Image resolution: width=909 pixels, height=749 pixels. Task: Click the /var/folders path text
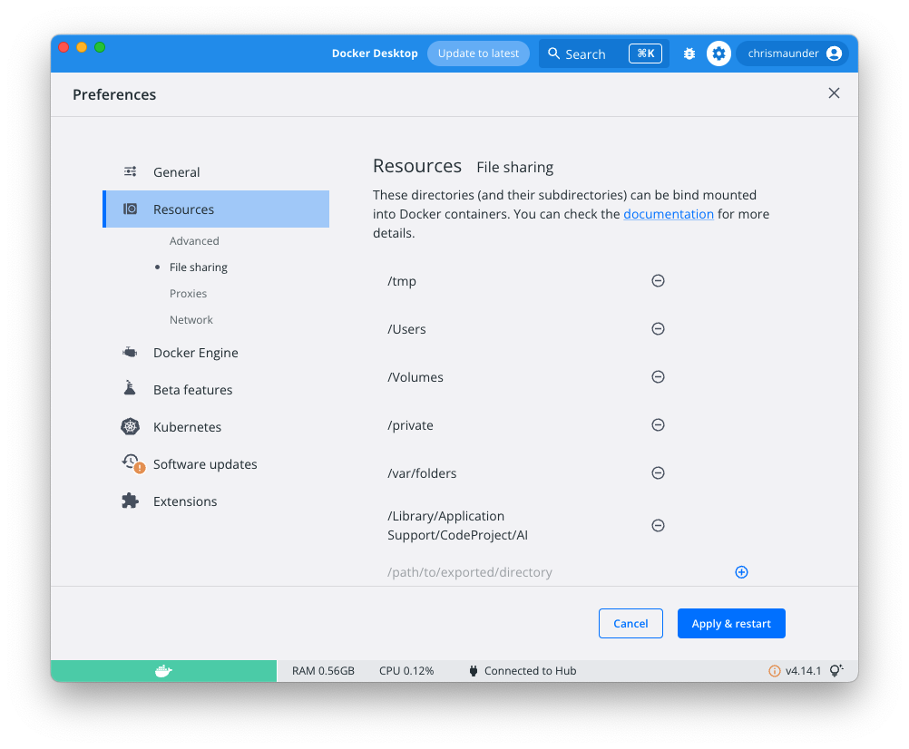click(x=422, y=473)
